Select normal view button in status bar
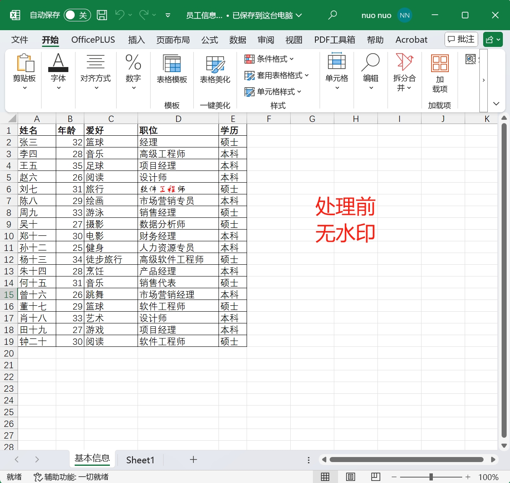This screenshot has height=483, width=510. click(325, 477)
